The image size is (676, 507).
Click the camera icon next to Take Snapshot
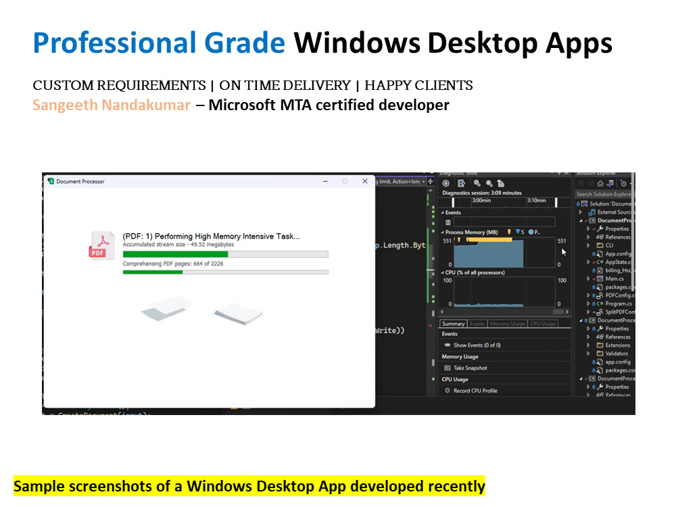pos(446,368)
